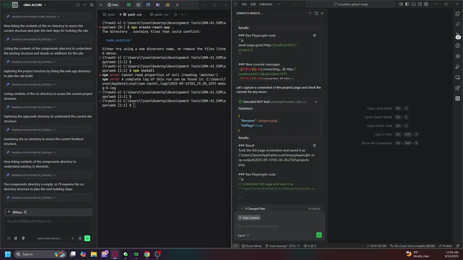This screenshot has height=260, width=463.
Task: Select the purple documents view icon
Action: pos(158,5)
